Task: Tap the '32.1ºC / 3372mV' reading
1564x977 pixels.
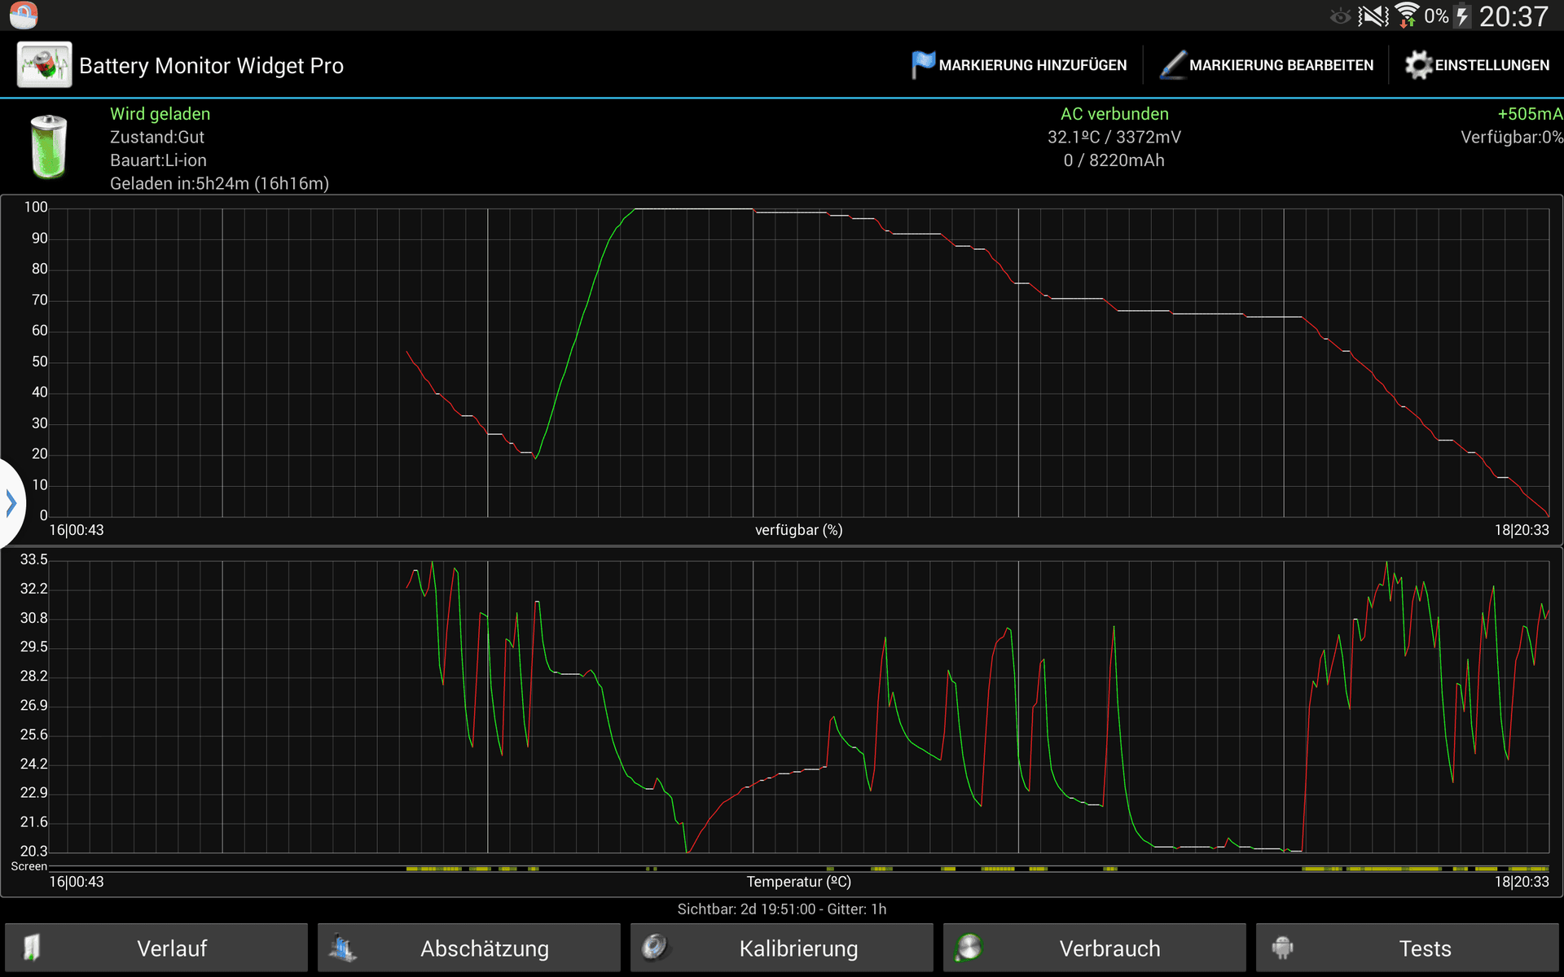Action: [1114, 137]
